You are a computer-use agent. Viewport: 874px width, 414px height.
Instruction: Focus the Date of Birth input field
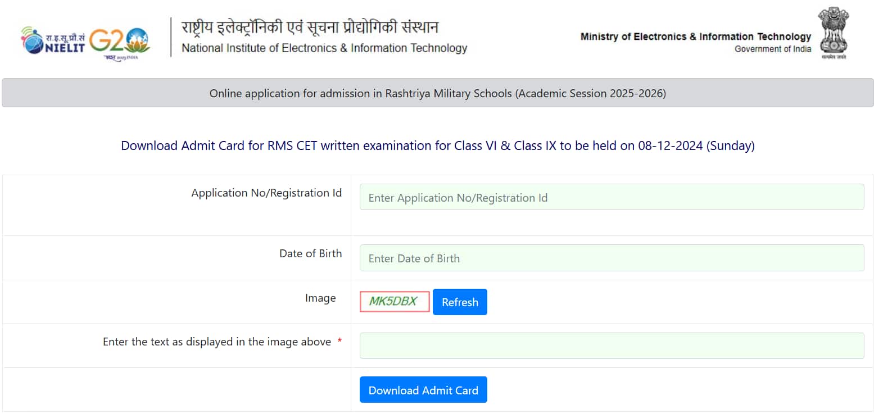[612, 258]
